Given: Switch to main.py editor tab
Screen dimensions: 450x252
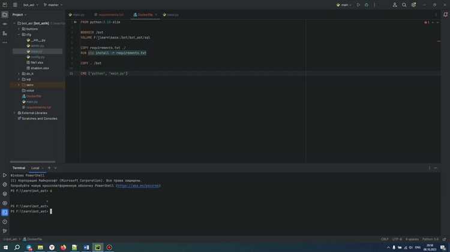Looking at the screenshot, I should coord(77,14).
